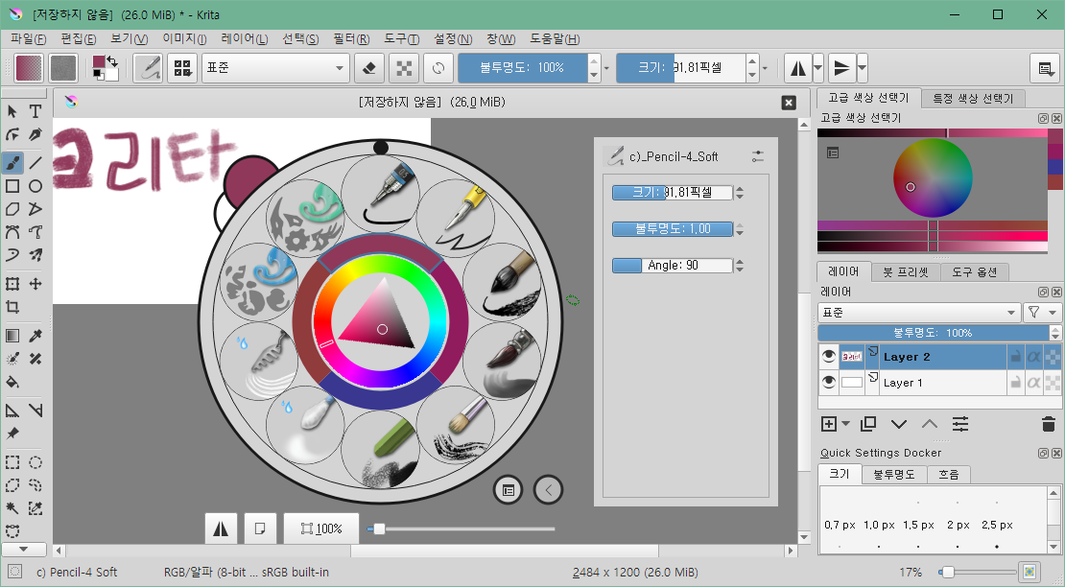Viewport: 1065px width, 587px height.
Task: Toggle horizontal mirror tool
Action: 798,68
